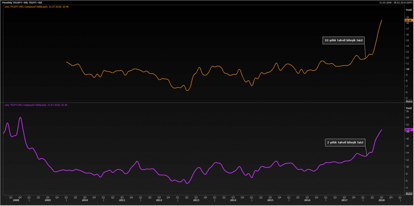Select the 2015 year label on time axis
Screen dimensions: 414x206
(270, 200)
